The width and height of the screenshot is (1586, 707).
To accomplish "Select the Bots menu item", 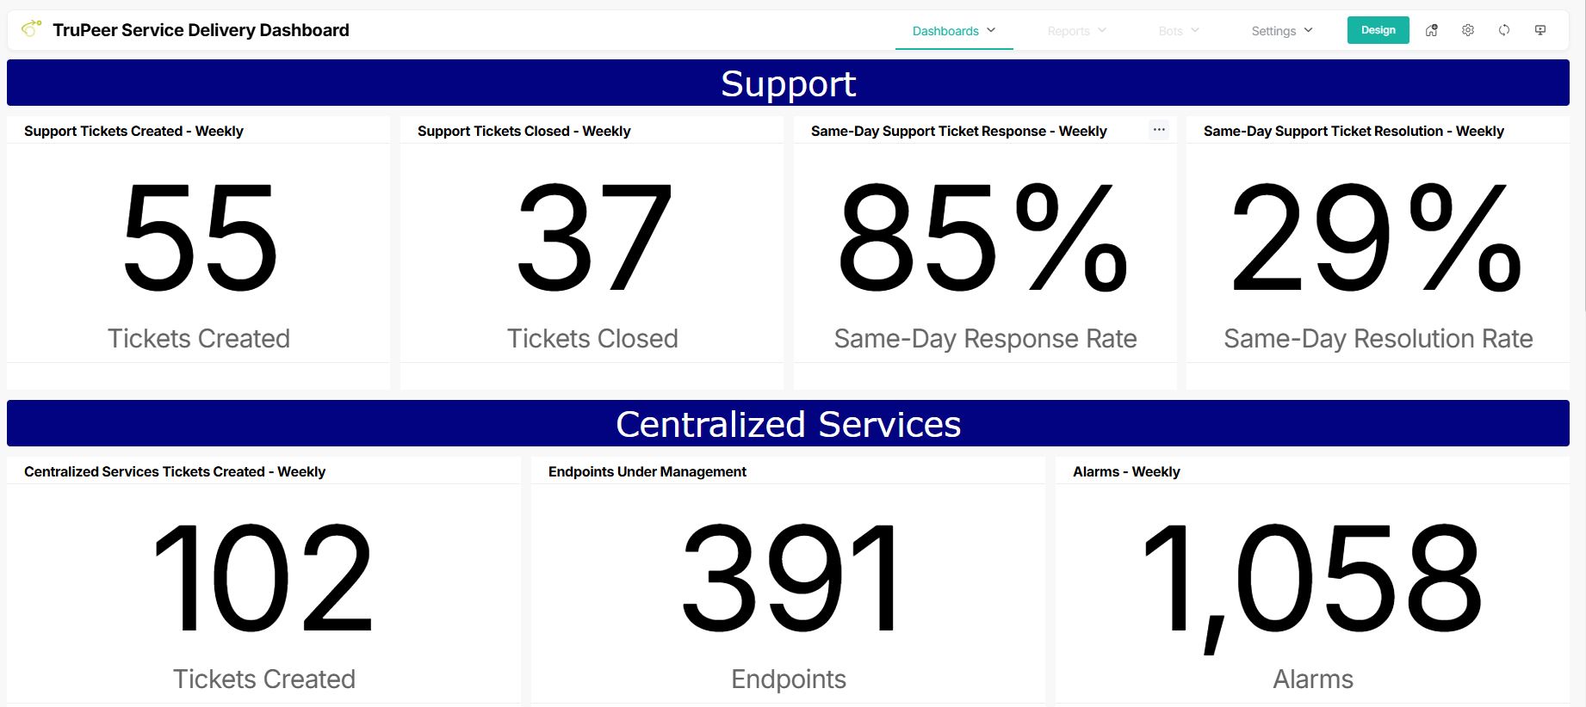I will (1176, 30).
